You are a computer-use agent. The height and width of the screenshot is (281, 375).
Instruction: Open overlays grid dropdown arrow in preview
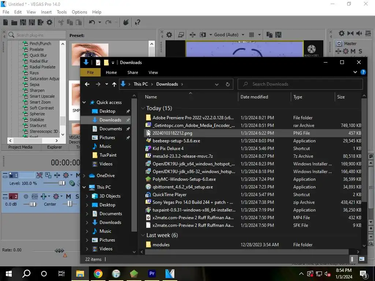point(259,35)
